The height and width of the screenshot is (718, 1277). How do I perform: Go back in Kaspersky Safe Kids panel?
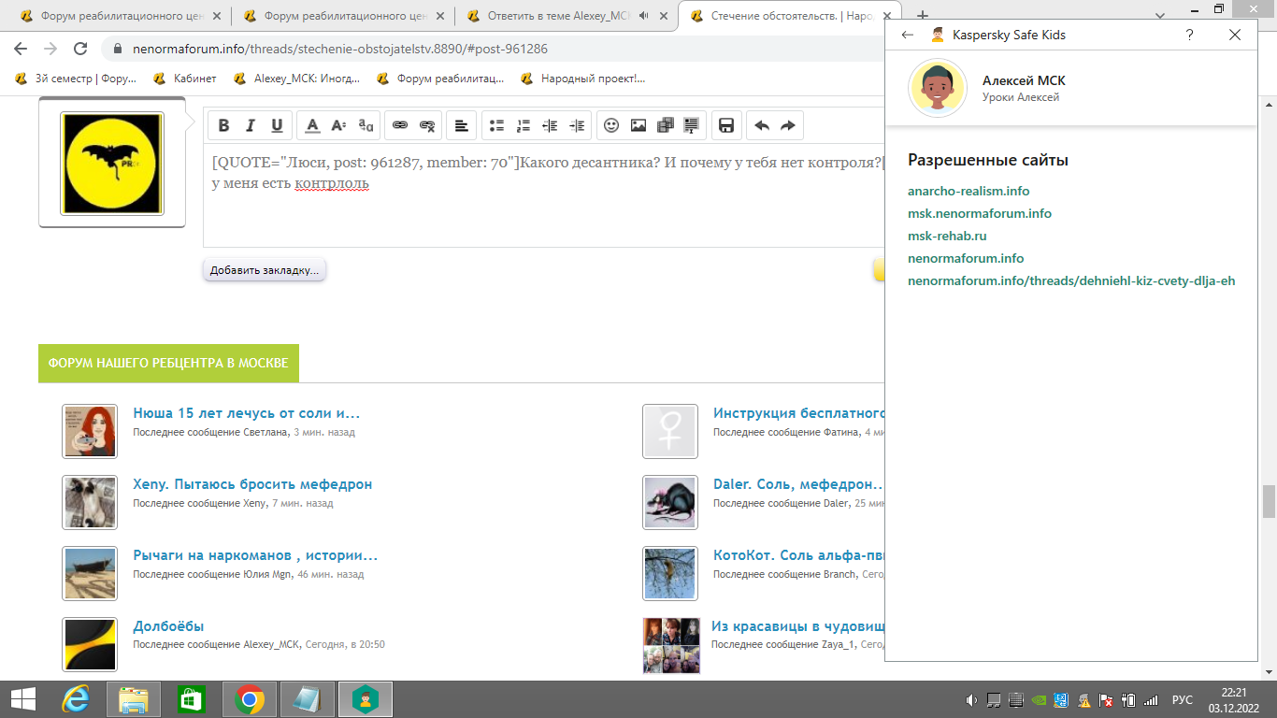[x=906, y=35]
